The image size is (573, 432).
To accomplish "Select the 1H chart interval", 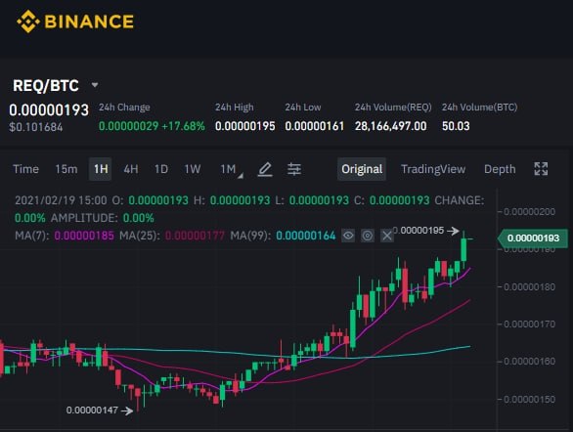I will click(x=101, y=169).
